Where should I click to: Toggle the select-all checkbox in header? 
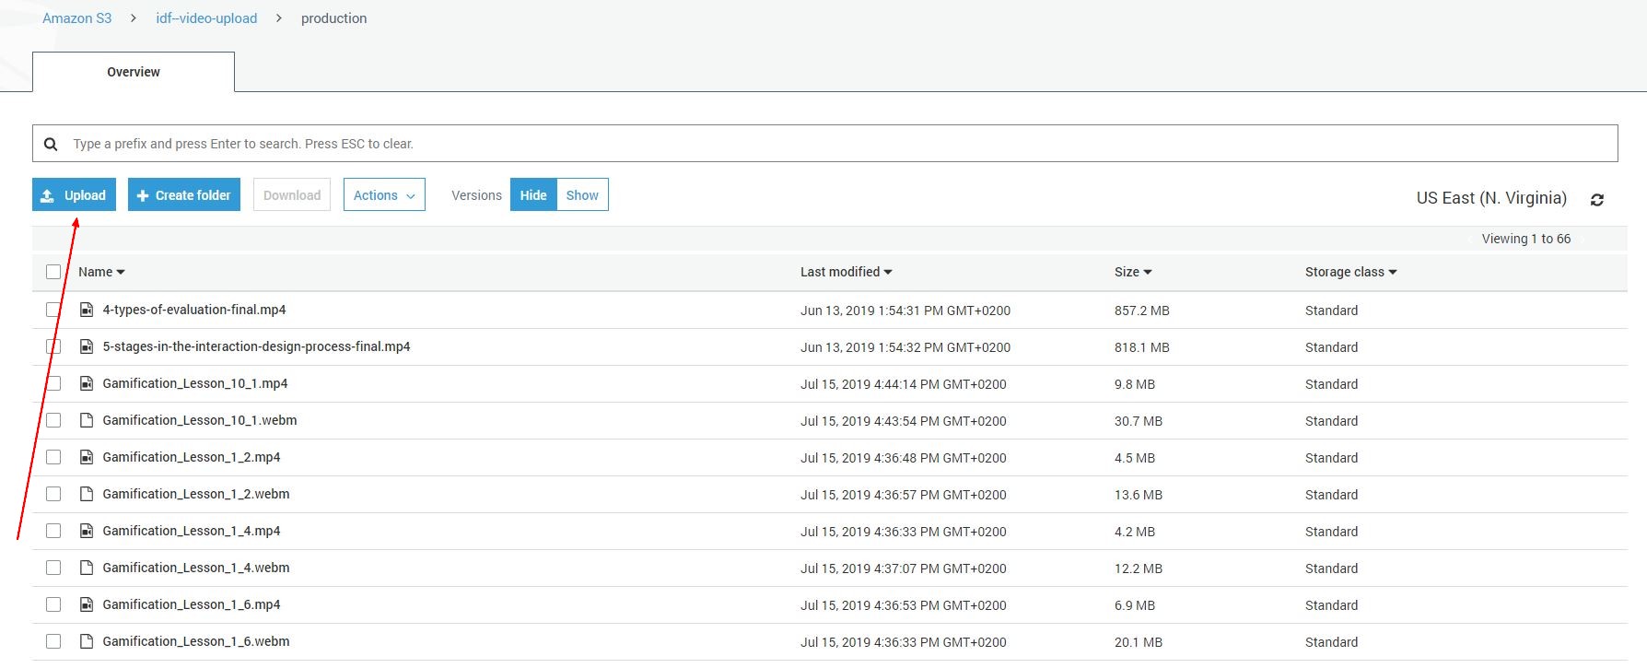53,272
